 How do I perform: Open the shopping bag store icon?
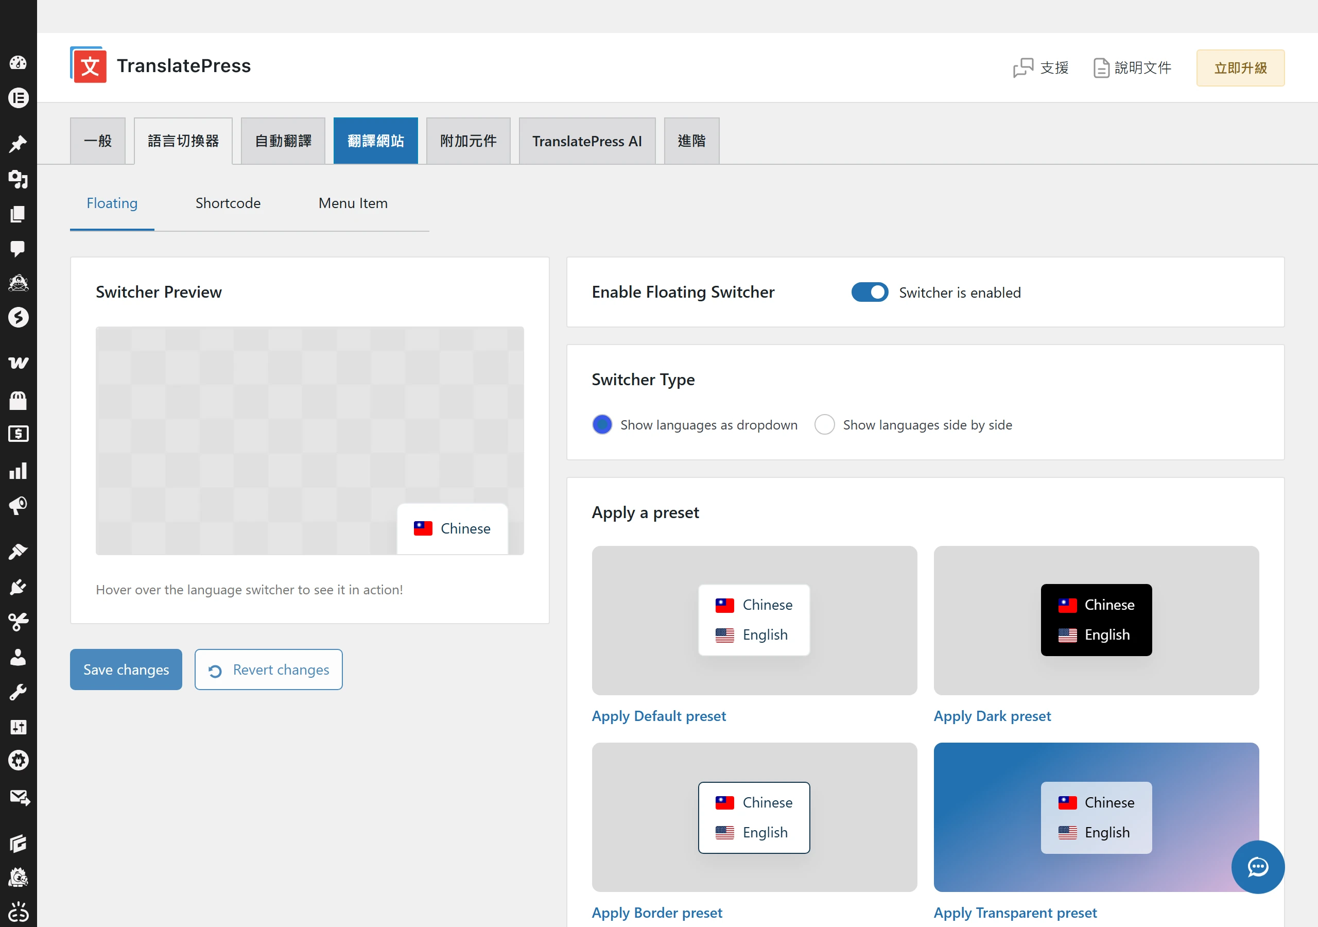click(19, 400)
